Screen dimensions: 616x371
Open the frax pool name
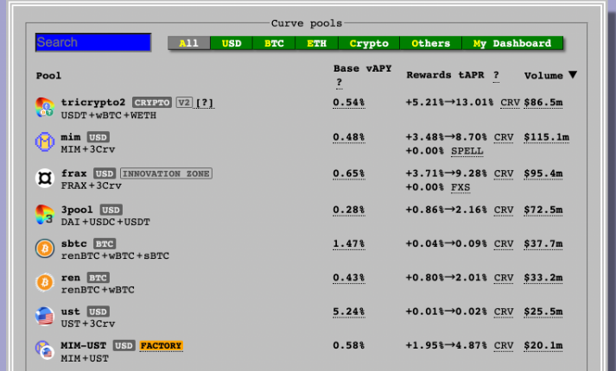[x=73, y=173]
